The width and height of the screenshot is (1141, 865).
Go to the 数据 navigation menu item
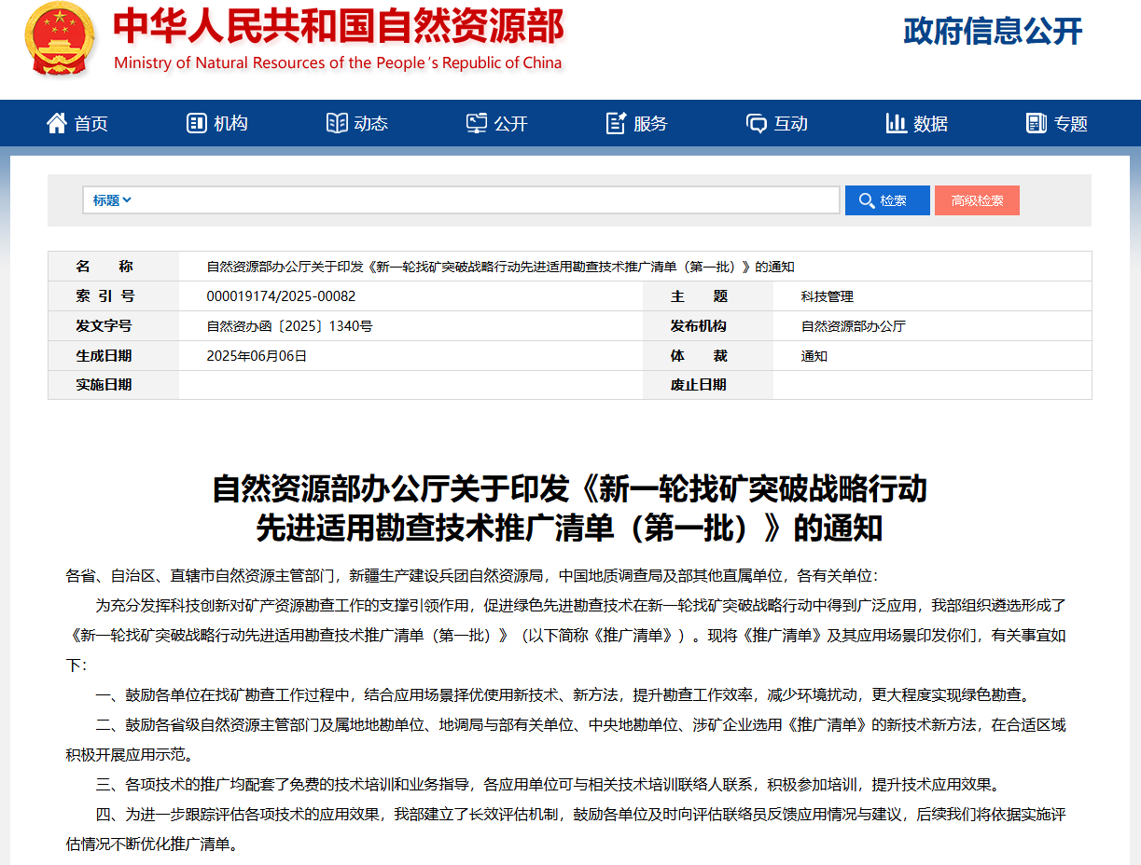click(x=930, y=123)
